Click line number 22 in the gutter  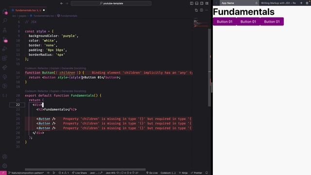[18, 105]
